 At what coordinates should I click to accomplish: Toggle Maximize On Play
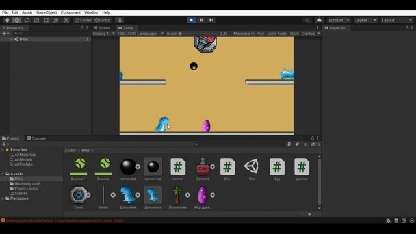tap(248, 34)
